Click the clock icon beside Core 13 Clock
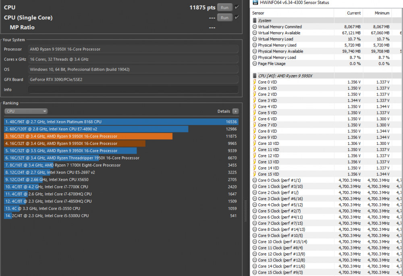Viewport: 403px width, 276px height. (255, 260)
